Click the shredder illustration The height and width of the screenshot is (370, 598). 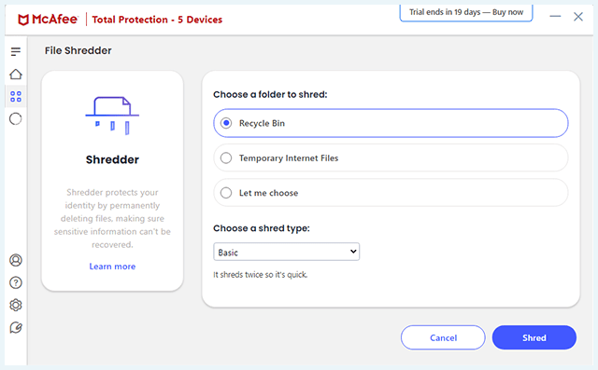pyautogui.click(x=112, y=116)
